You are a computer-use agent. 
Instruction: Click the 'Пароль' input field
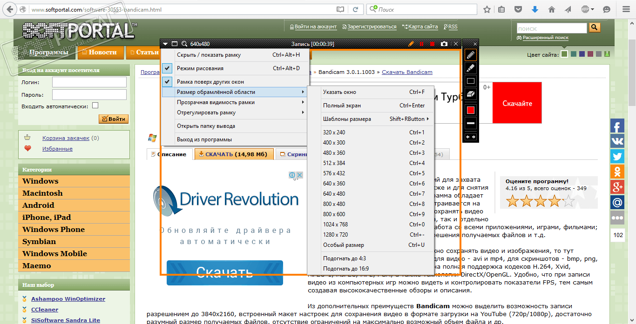coord(89,95)
